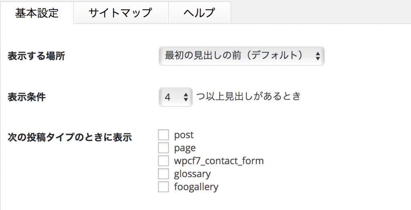Click the post label text
Viewport: 411px width, 210px height.
click(x=184, y=135)
